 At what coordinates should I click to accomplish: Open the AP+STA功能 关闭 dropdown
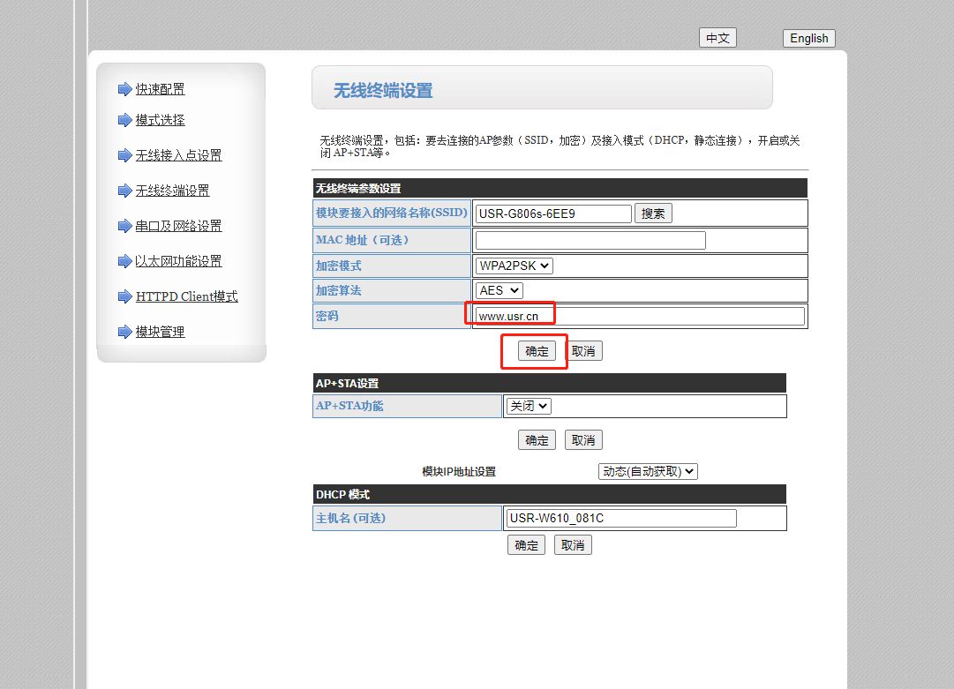click(529, 406)
